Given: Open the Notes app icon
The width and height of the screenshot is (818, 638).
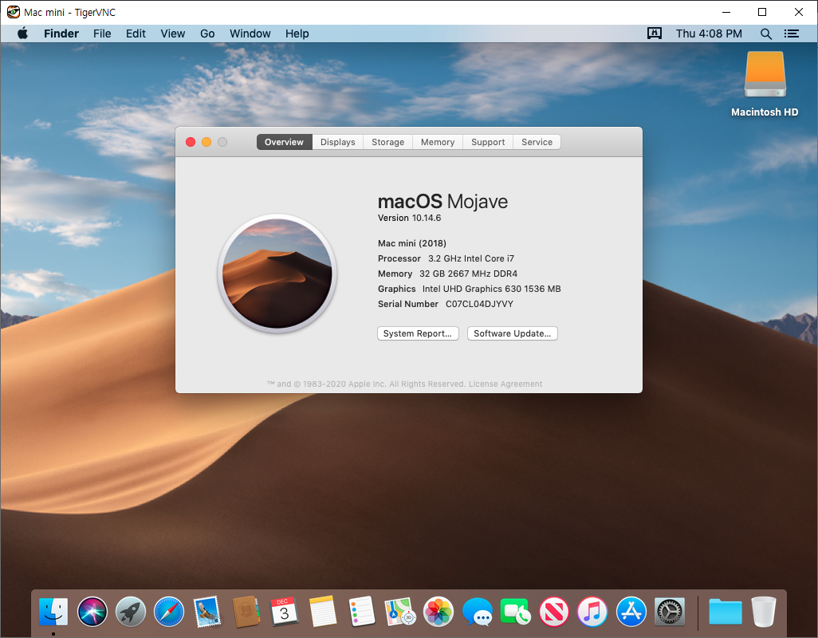Looking at the screenshot, I should coord(323,612).
